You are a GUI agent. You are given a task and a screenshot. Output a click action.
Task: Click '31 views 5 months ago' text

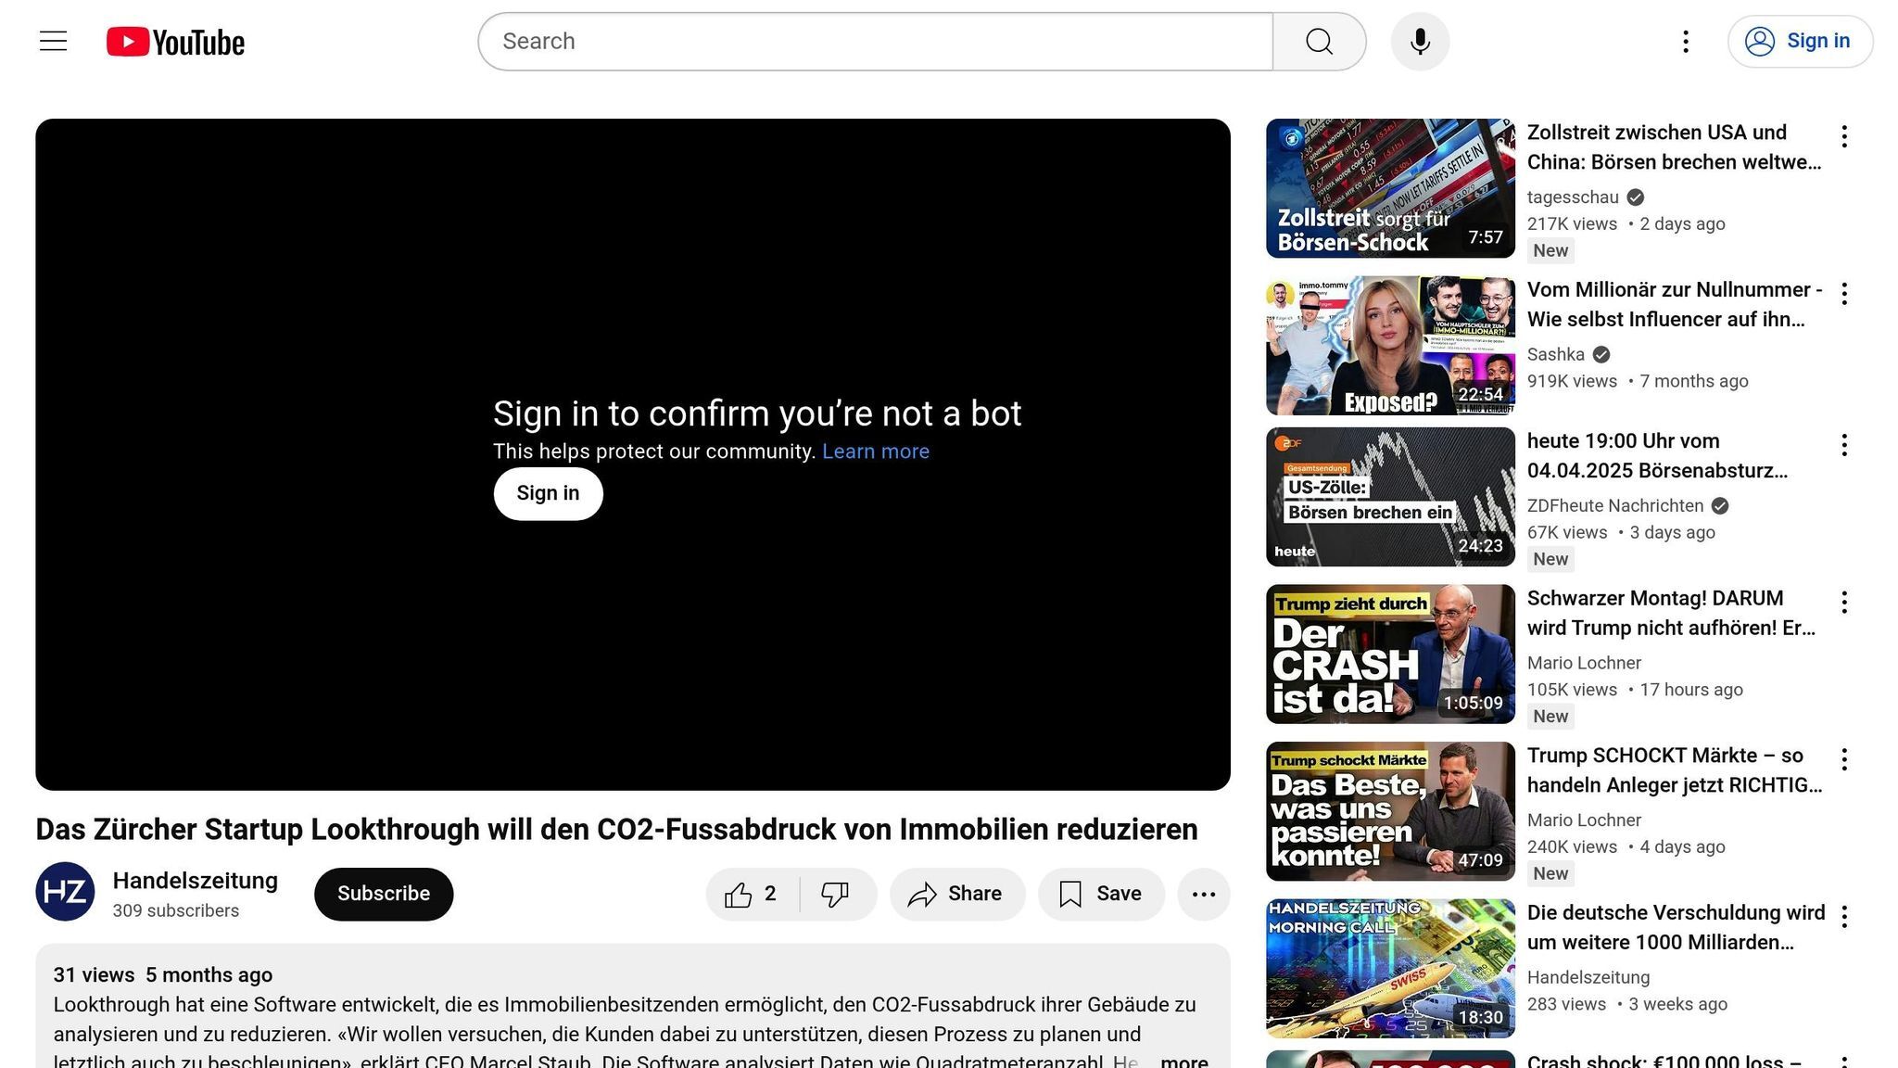point(163,975)
